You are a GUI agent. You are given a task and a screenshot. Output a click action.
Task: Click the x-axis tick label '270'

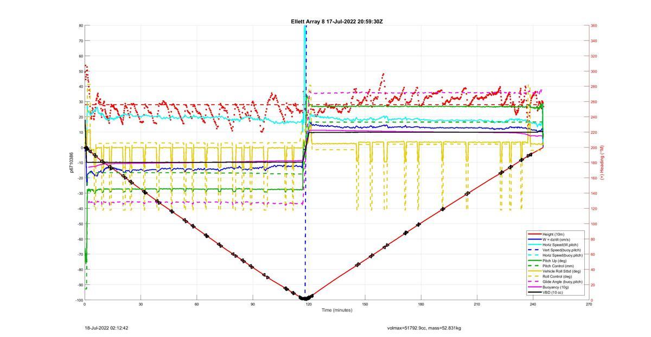coord(589,304)
